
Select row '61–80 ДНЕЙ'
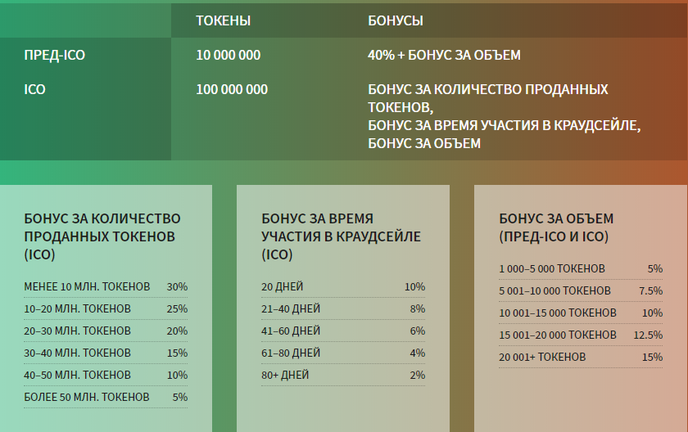coord(343,353)
